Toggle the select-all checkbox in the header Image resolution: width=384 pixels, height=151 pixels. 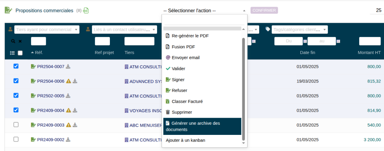point(20,53)
